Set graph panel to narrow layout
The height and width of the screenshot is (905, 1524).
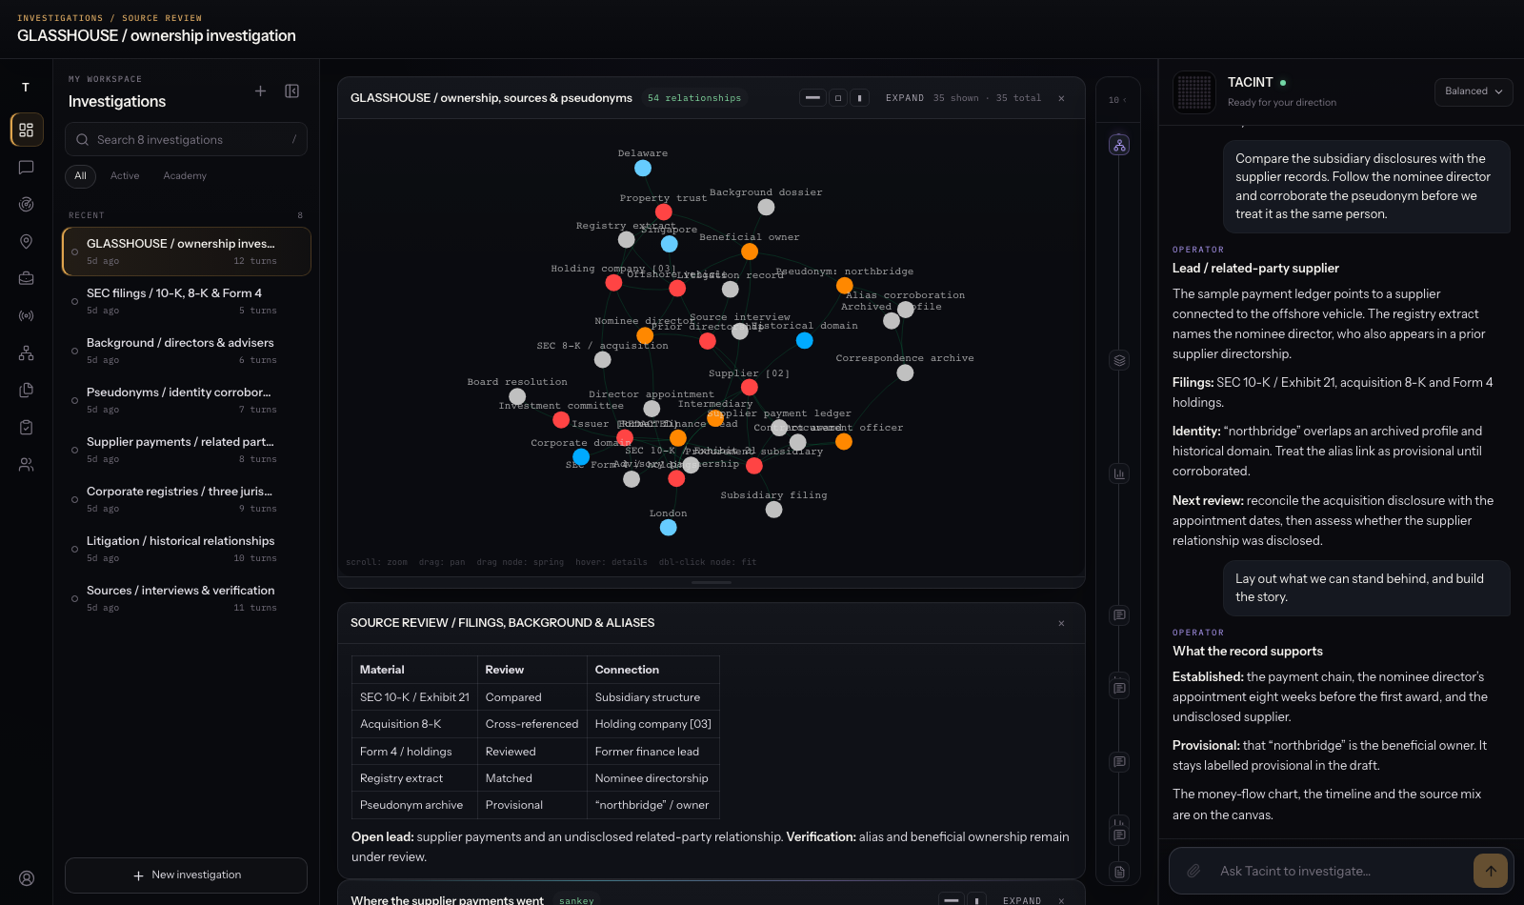click(x=859, y=98)
